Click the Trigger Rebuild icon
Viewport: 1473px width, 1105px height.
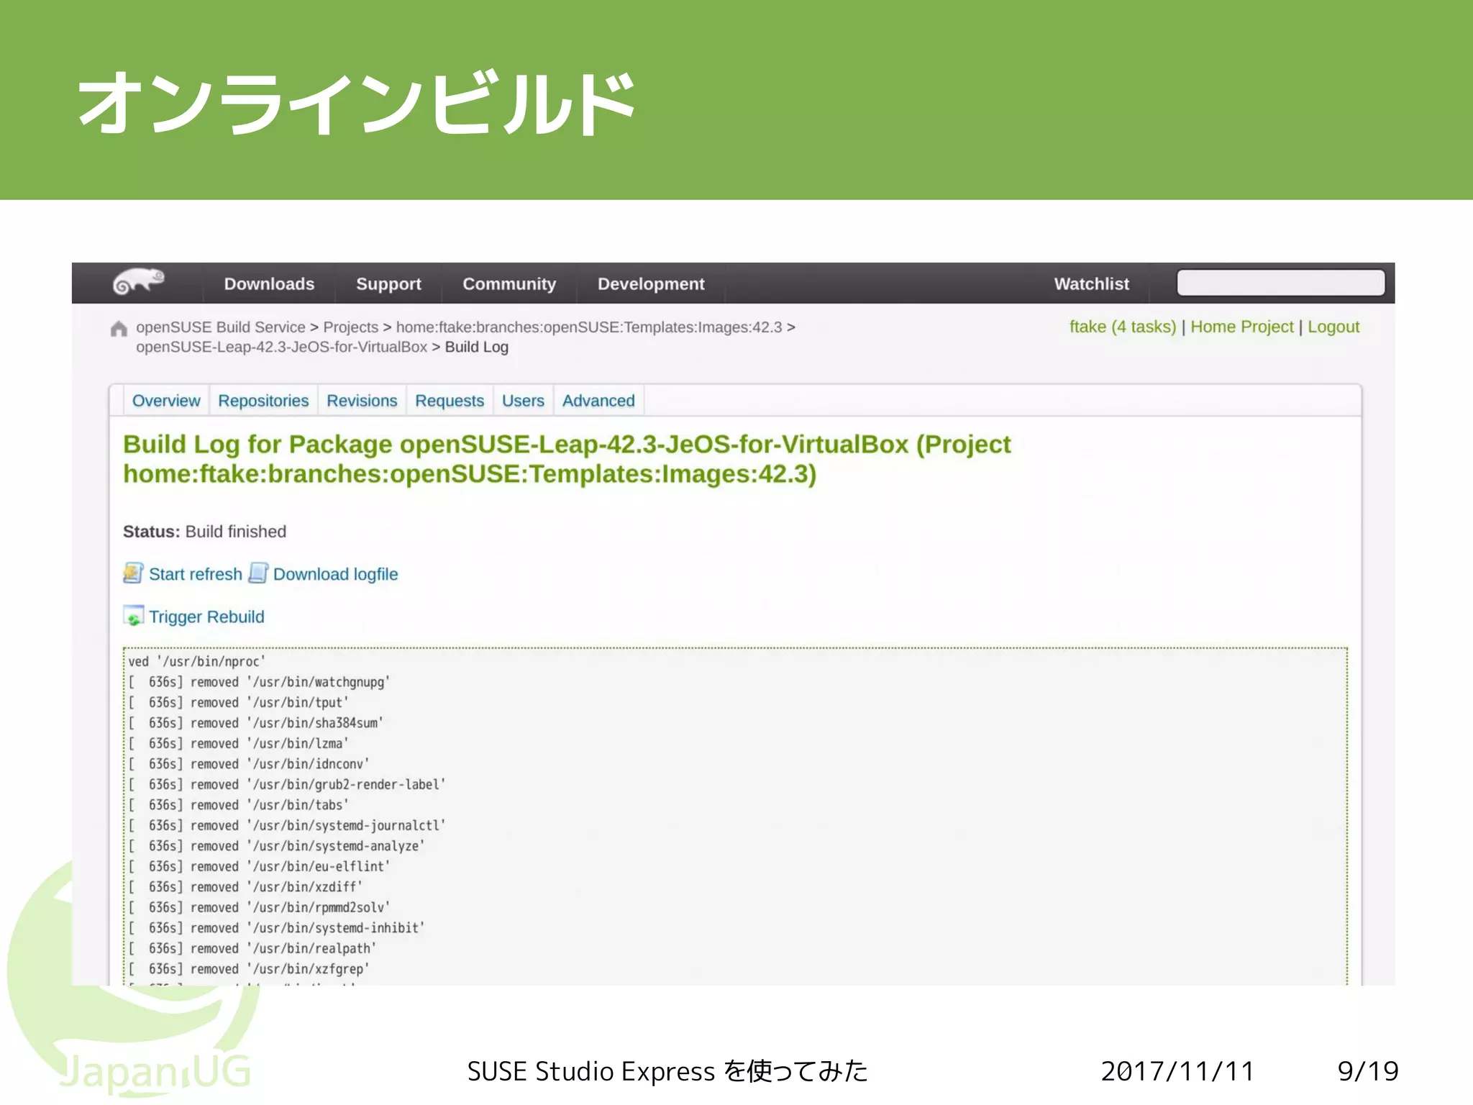[133, 616]
